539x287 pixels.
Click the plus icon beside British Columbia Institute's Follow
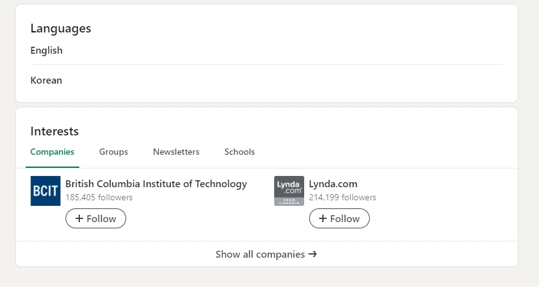click(79, 218)
